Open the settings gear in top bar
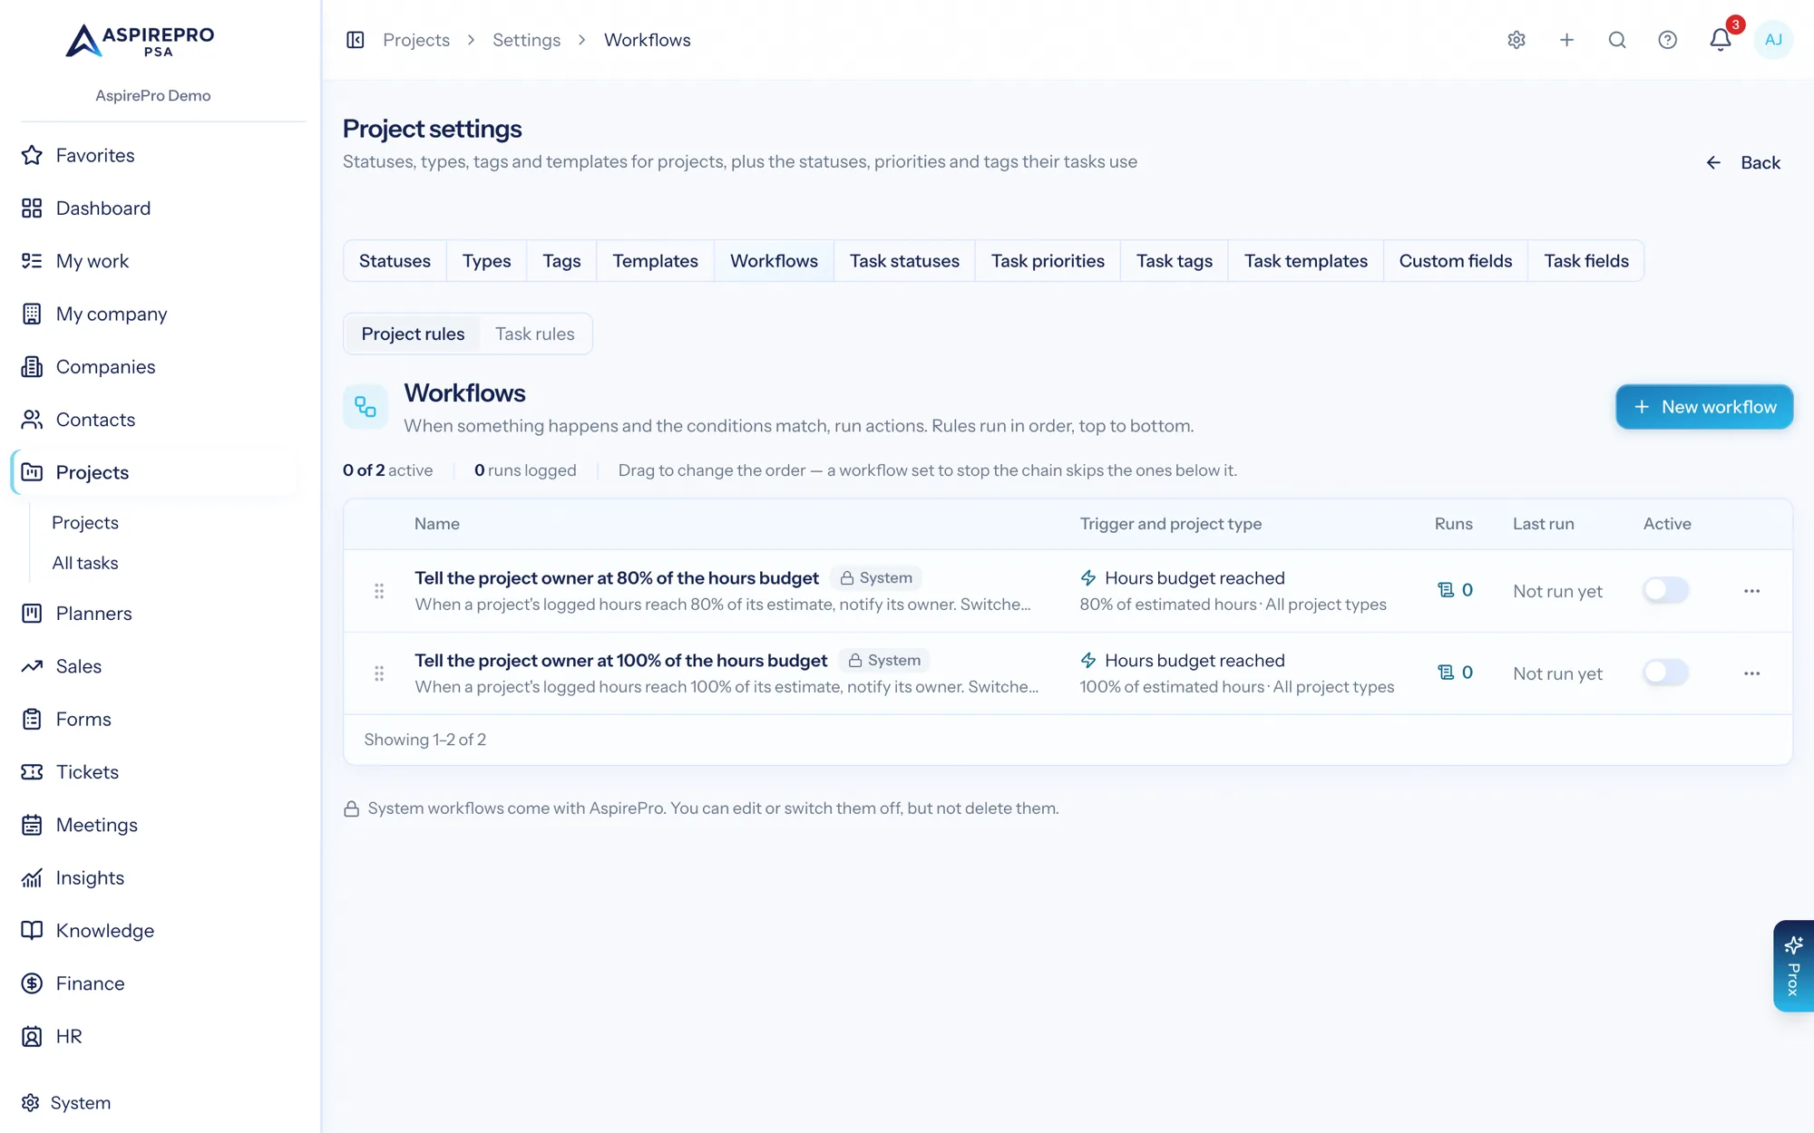The height and width of the screenshot is (1133, 1814). click(1517, 40)
